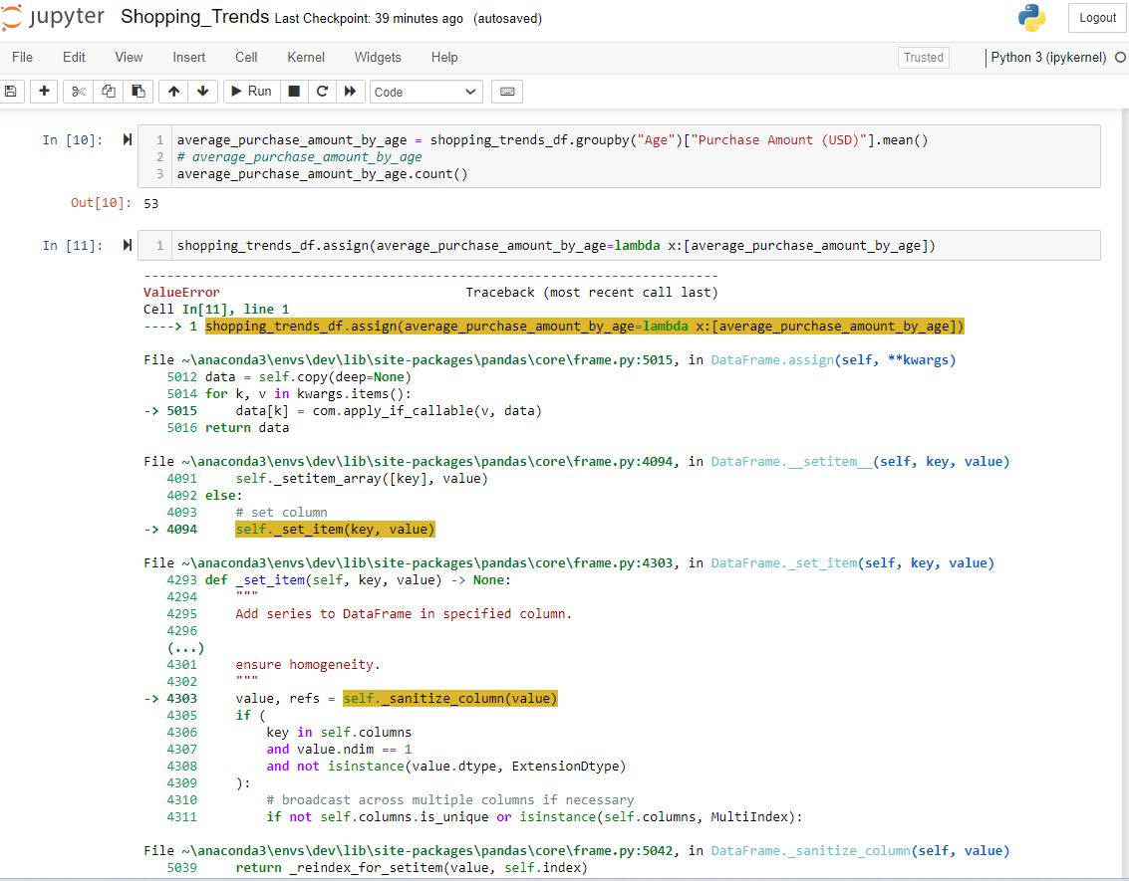Run the selected cell
Viewport: 1129px width, 881px height.
pos(251,92)
